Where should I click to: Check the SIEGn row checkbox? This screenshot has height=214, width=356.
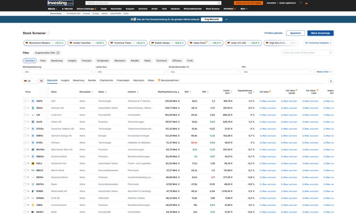25,108
